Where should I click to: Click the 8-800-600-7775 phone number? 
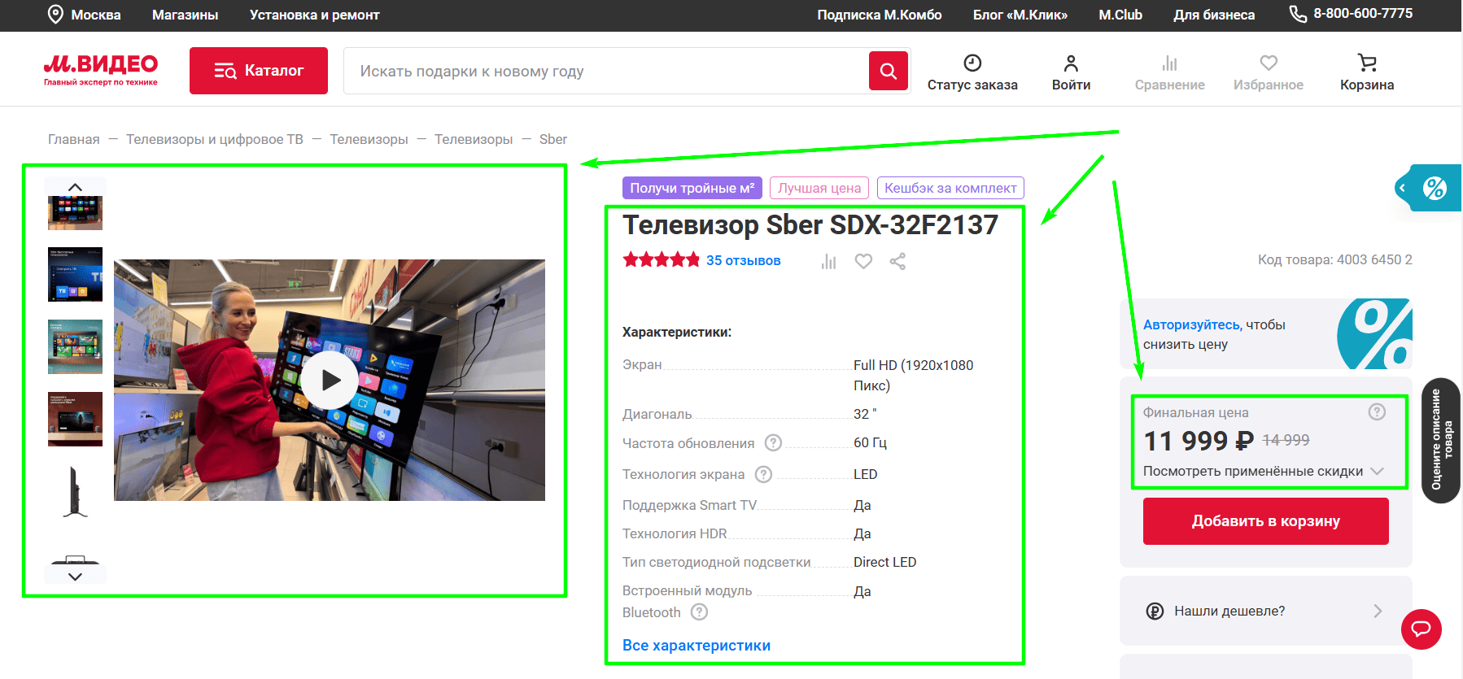point(1363,14)
